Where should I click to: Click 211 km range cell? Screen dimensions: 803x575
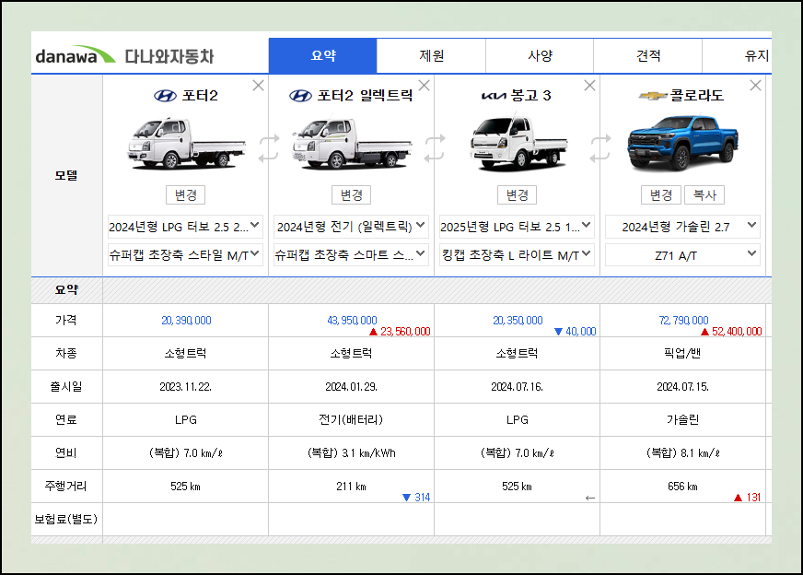(352, 486)
